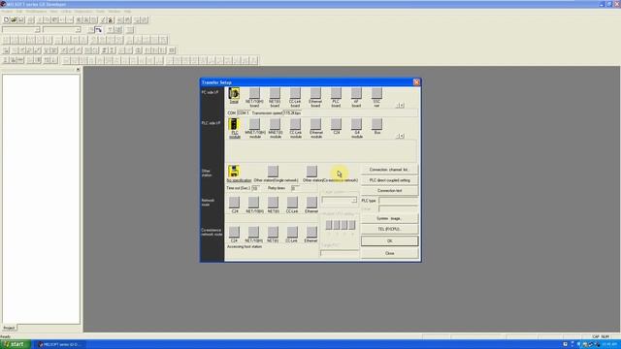Select Ethernet board in PC side I/F
This screenshot has width=621, height=349.
[315, 94]
